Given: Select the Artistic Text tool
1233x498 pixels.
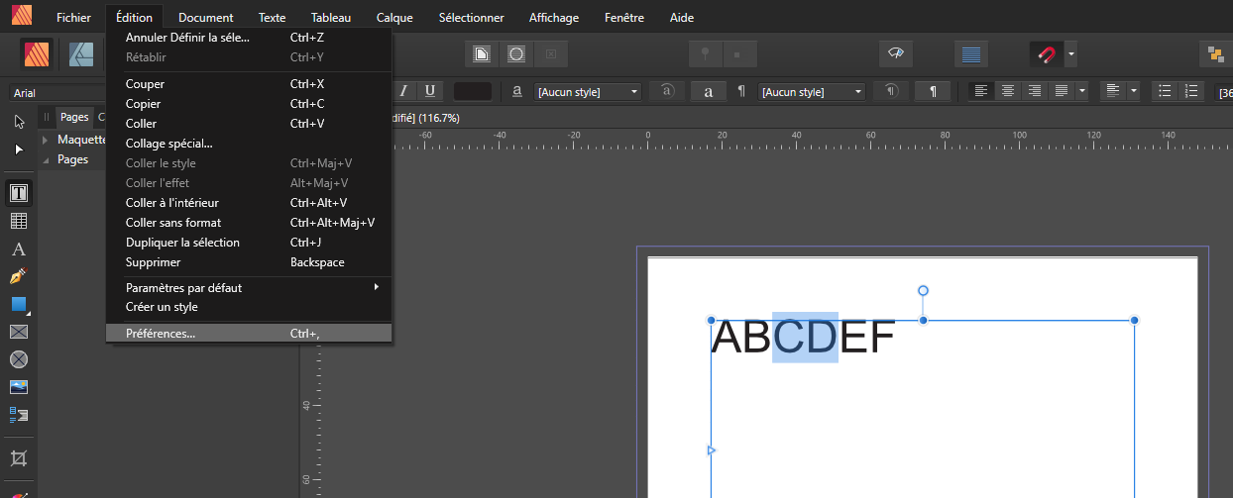Looking at the screenshot, I should [19, 249].
